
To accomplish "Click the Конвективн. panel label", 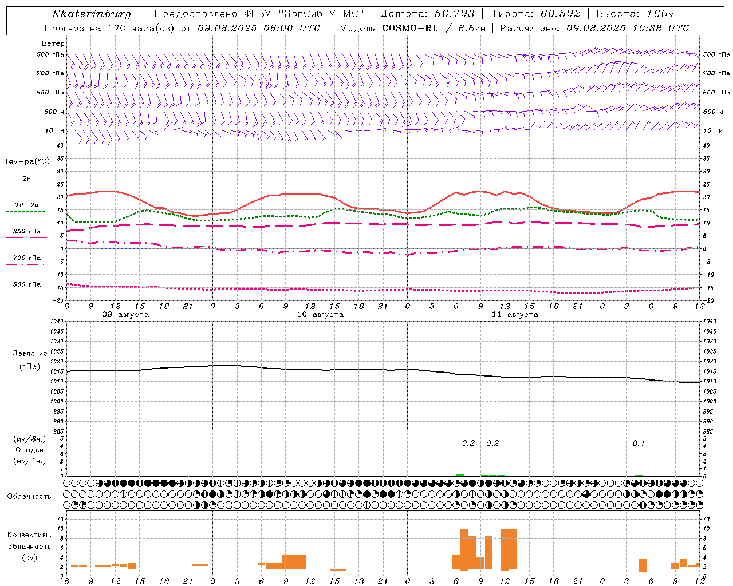I will 30,535.
